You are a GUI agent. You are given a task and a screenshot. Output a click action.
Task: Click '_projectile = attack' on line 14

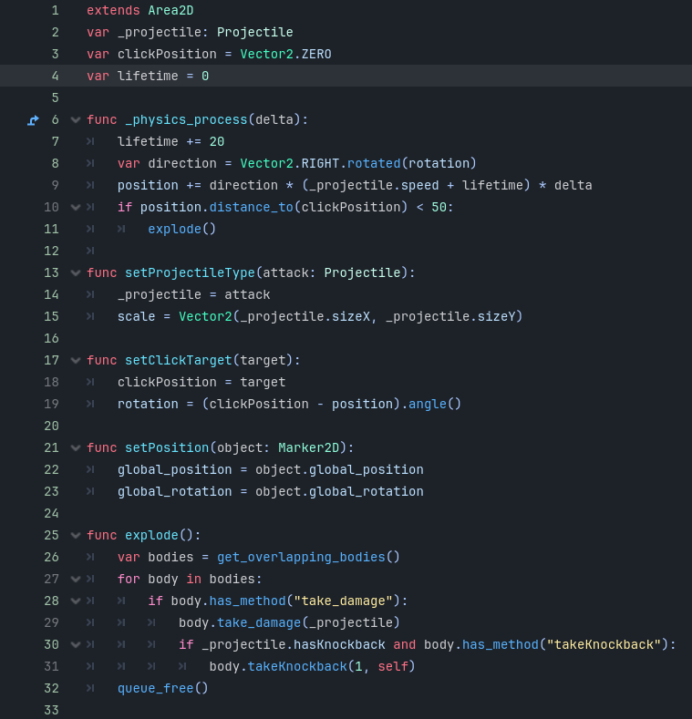click(193, 295)
